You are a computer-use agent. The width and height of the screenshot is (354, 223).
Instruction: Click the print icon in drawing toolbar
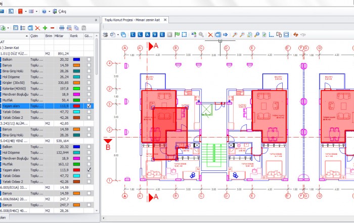(106, 34)
